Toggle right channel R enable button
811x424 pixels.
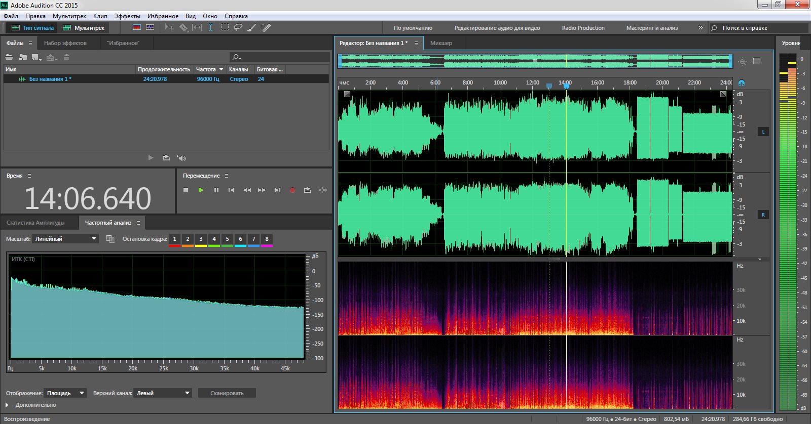[763, 215]
